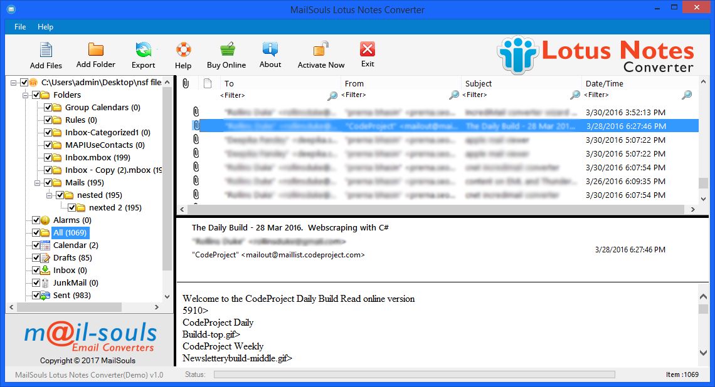Click the attachment icon of the 3/30/2016 3:52:13 PM message
This screenshot has height=387, width=715.
[196, 112]
